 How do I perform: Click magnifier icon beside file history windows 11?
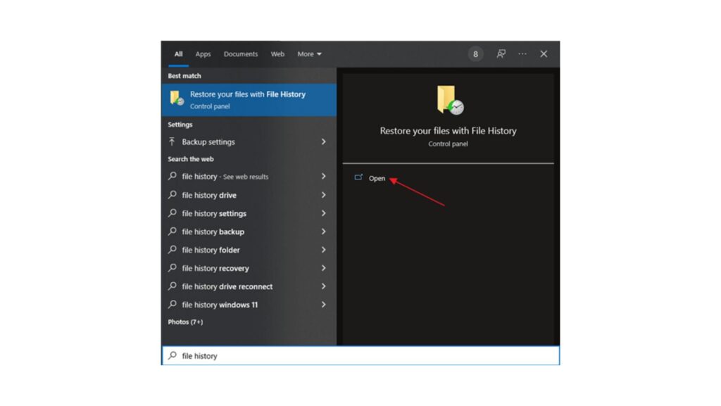point(173,305)
